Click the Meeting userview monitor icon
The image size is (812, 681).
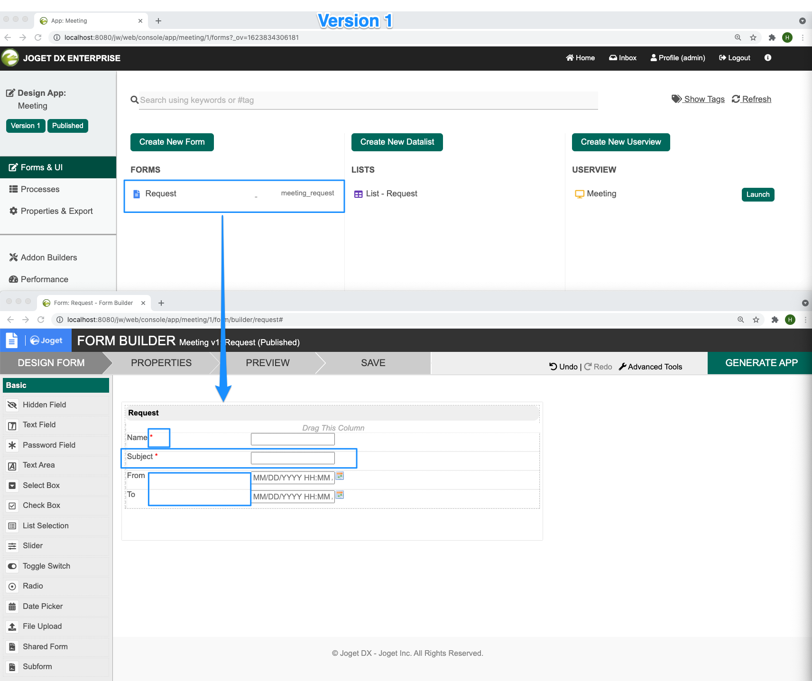[x=579, y=194]
